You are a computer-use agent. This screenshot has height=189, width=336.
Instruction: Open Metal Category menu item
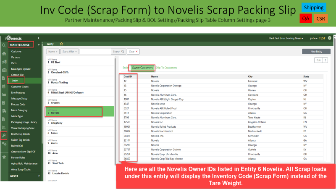[19, 110]
